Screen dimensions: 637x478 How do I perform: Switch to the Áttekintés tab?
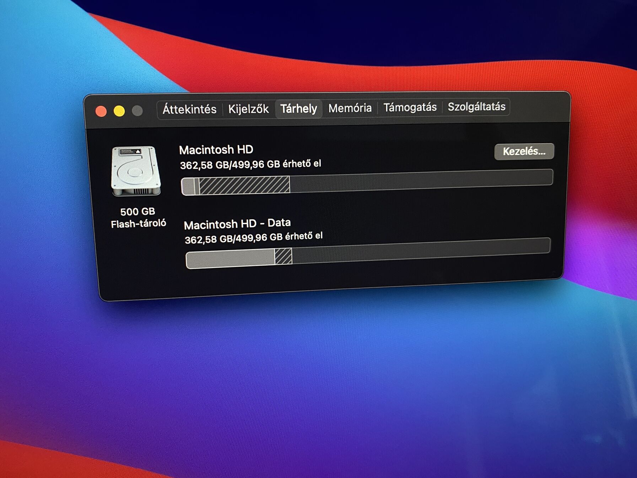(x=189, y=109)
